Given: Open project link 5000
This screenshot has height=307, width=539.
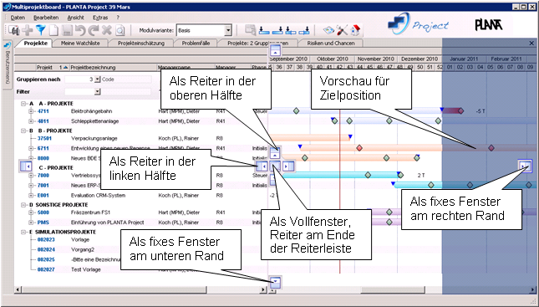Looking at the screenshot, I should (43, 212).
